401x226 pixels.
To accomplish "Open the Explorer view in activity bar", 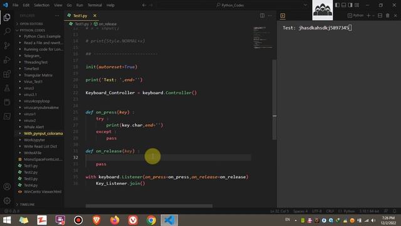I will [7, 18].
